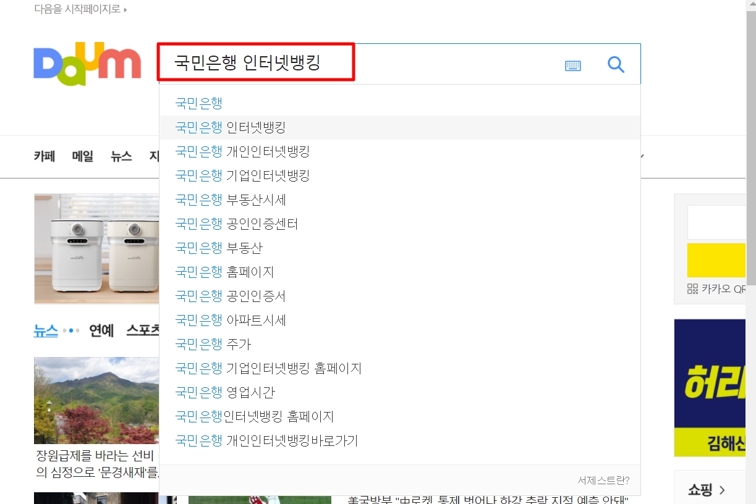
Task: Select suggestion '국민은행 아파트시세'
Action: 399,320
